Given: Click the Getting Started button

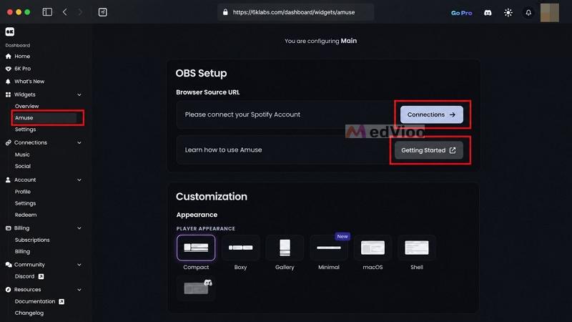Looking at the screenshot, I should 428,150.
